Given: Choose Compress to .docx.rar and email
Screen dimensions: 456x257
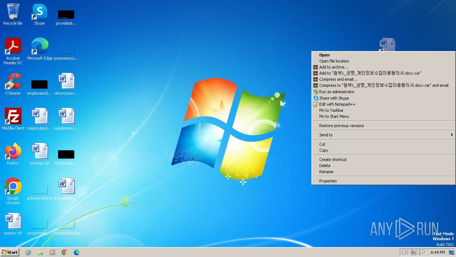Looking at the screenshot, I should [x=383, y=85].
